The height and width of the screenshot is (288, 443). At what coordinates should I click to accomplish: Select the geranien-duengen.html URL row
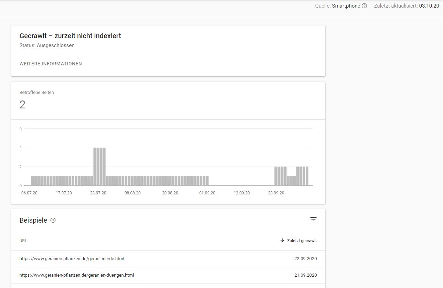[x=76, y=275]
